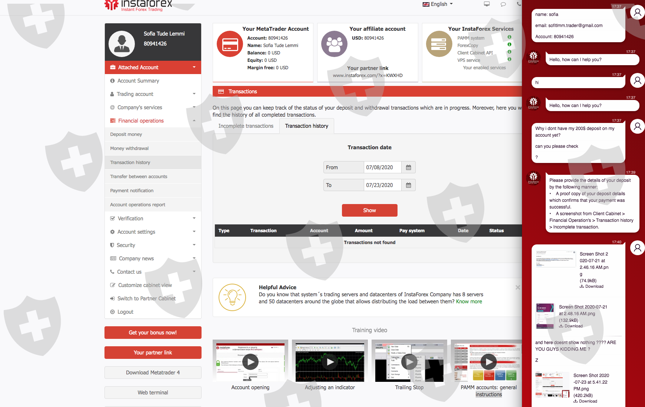The image size is (645, 407).
Task: Follow the Know more link
Action: pyautogui.click(x=469, y=301)
